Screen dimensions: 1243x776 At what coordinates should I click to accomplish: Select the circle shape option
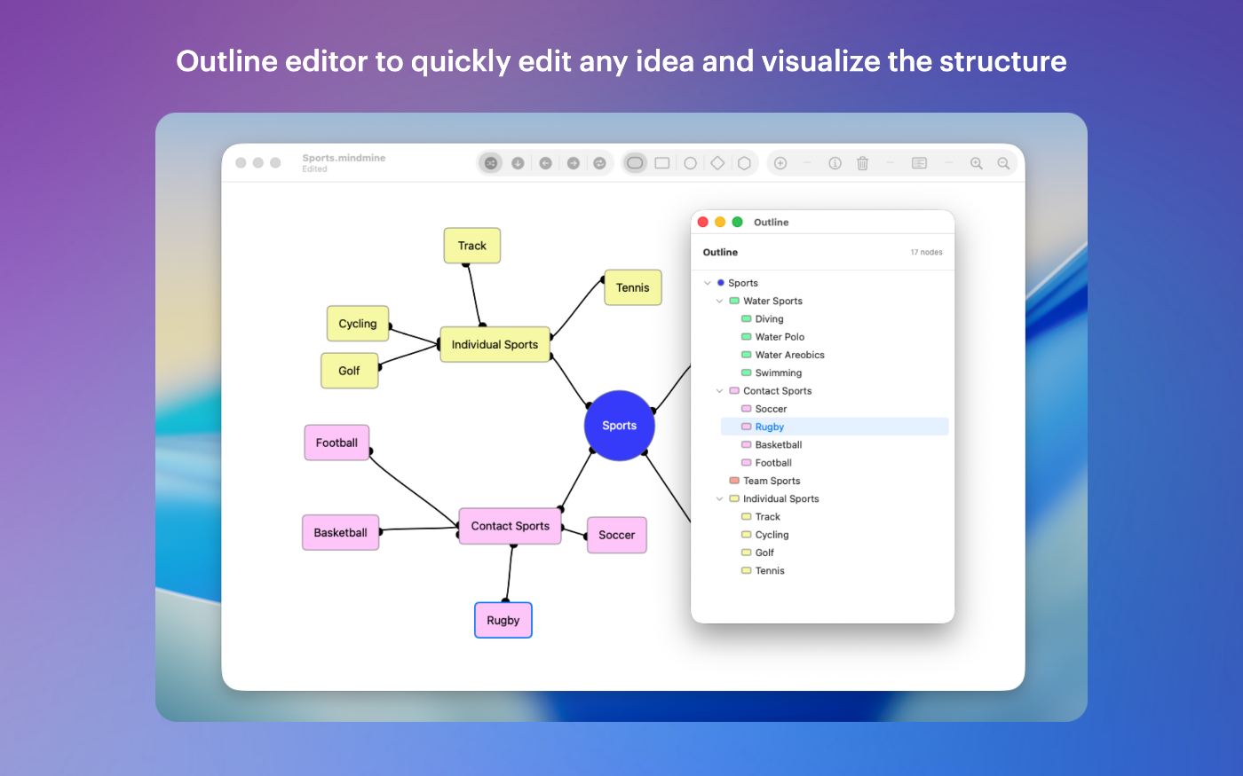tap(690, 163)
